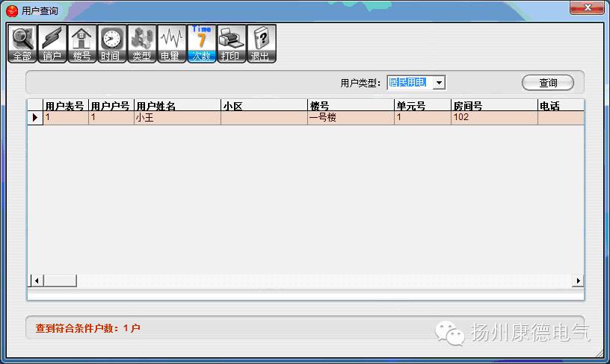Click the 单元号 column header
This screenshot has width=610, height=364.
coord(423,106)
